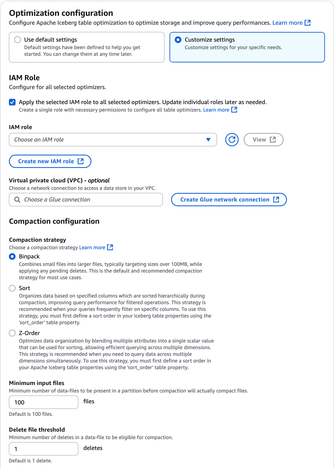Click the external link icon beside compaction strategy Learn more
This screenshot has width=335, height=468.
click(110, 247)
